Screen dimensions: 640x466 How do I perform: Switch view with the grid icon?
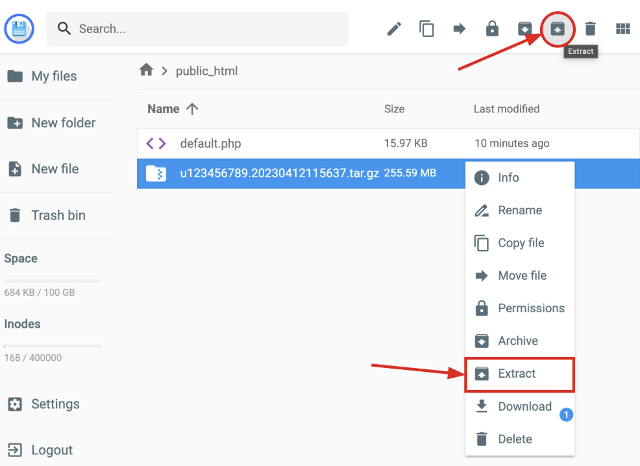click(x=623, y=29)
